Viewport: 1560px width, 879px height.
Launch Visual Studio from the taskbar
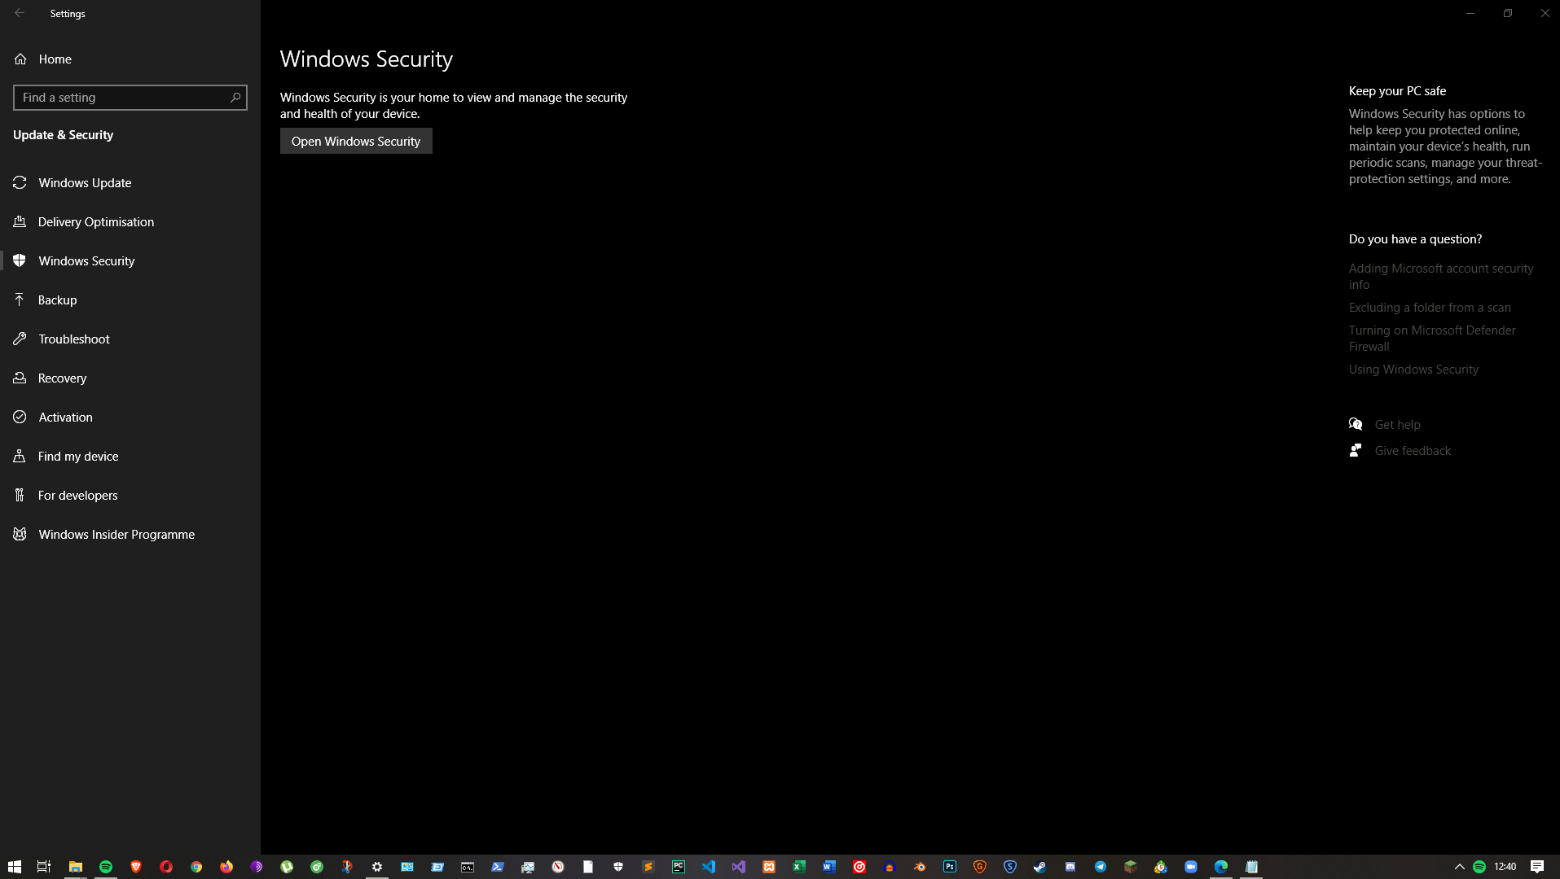click(x=738, y=867)
